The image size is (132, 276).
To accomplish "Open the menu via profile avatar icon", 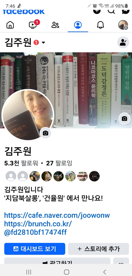I will pyautogui.click(x=123, y=25).
